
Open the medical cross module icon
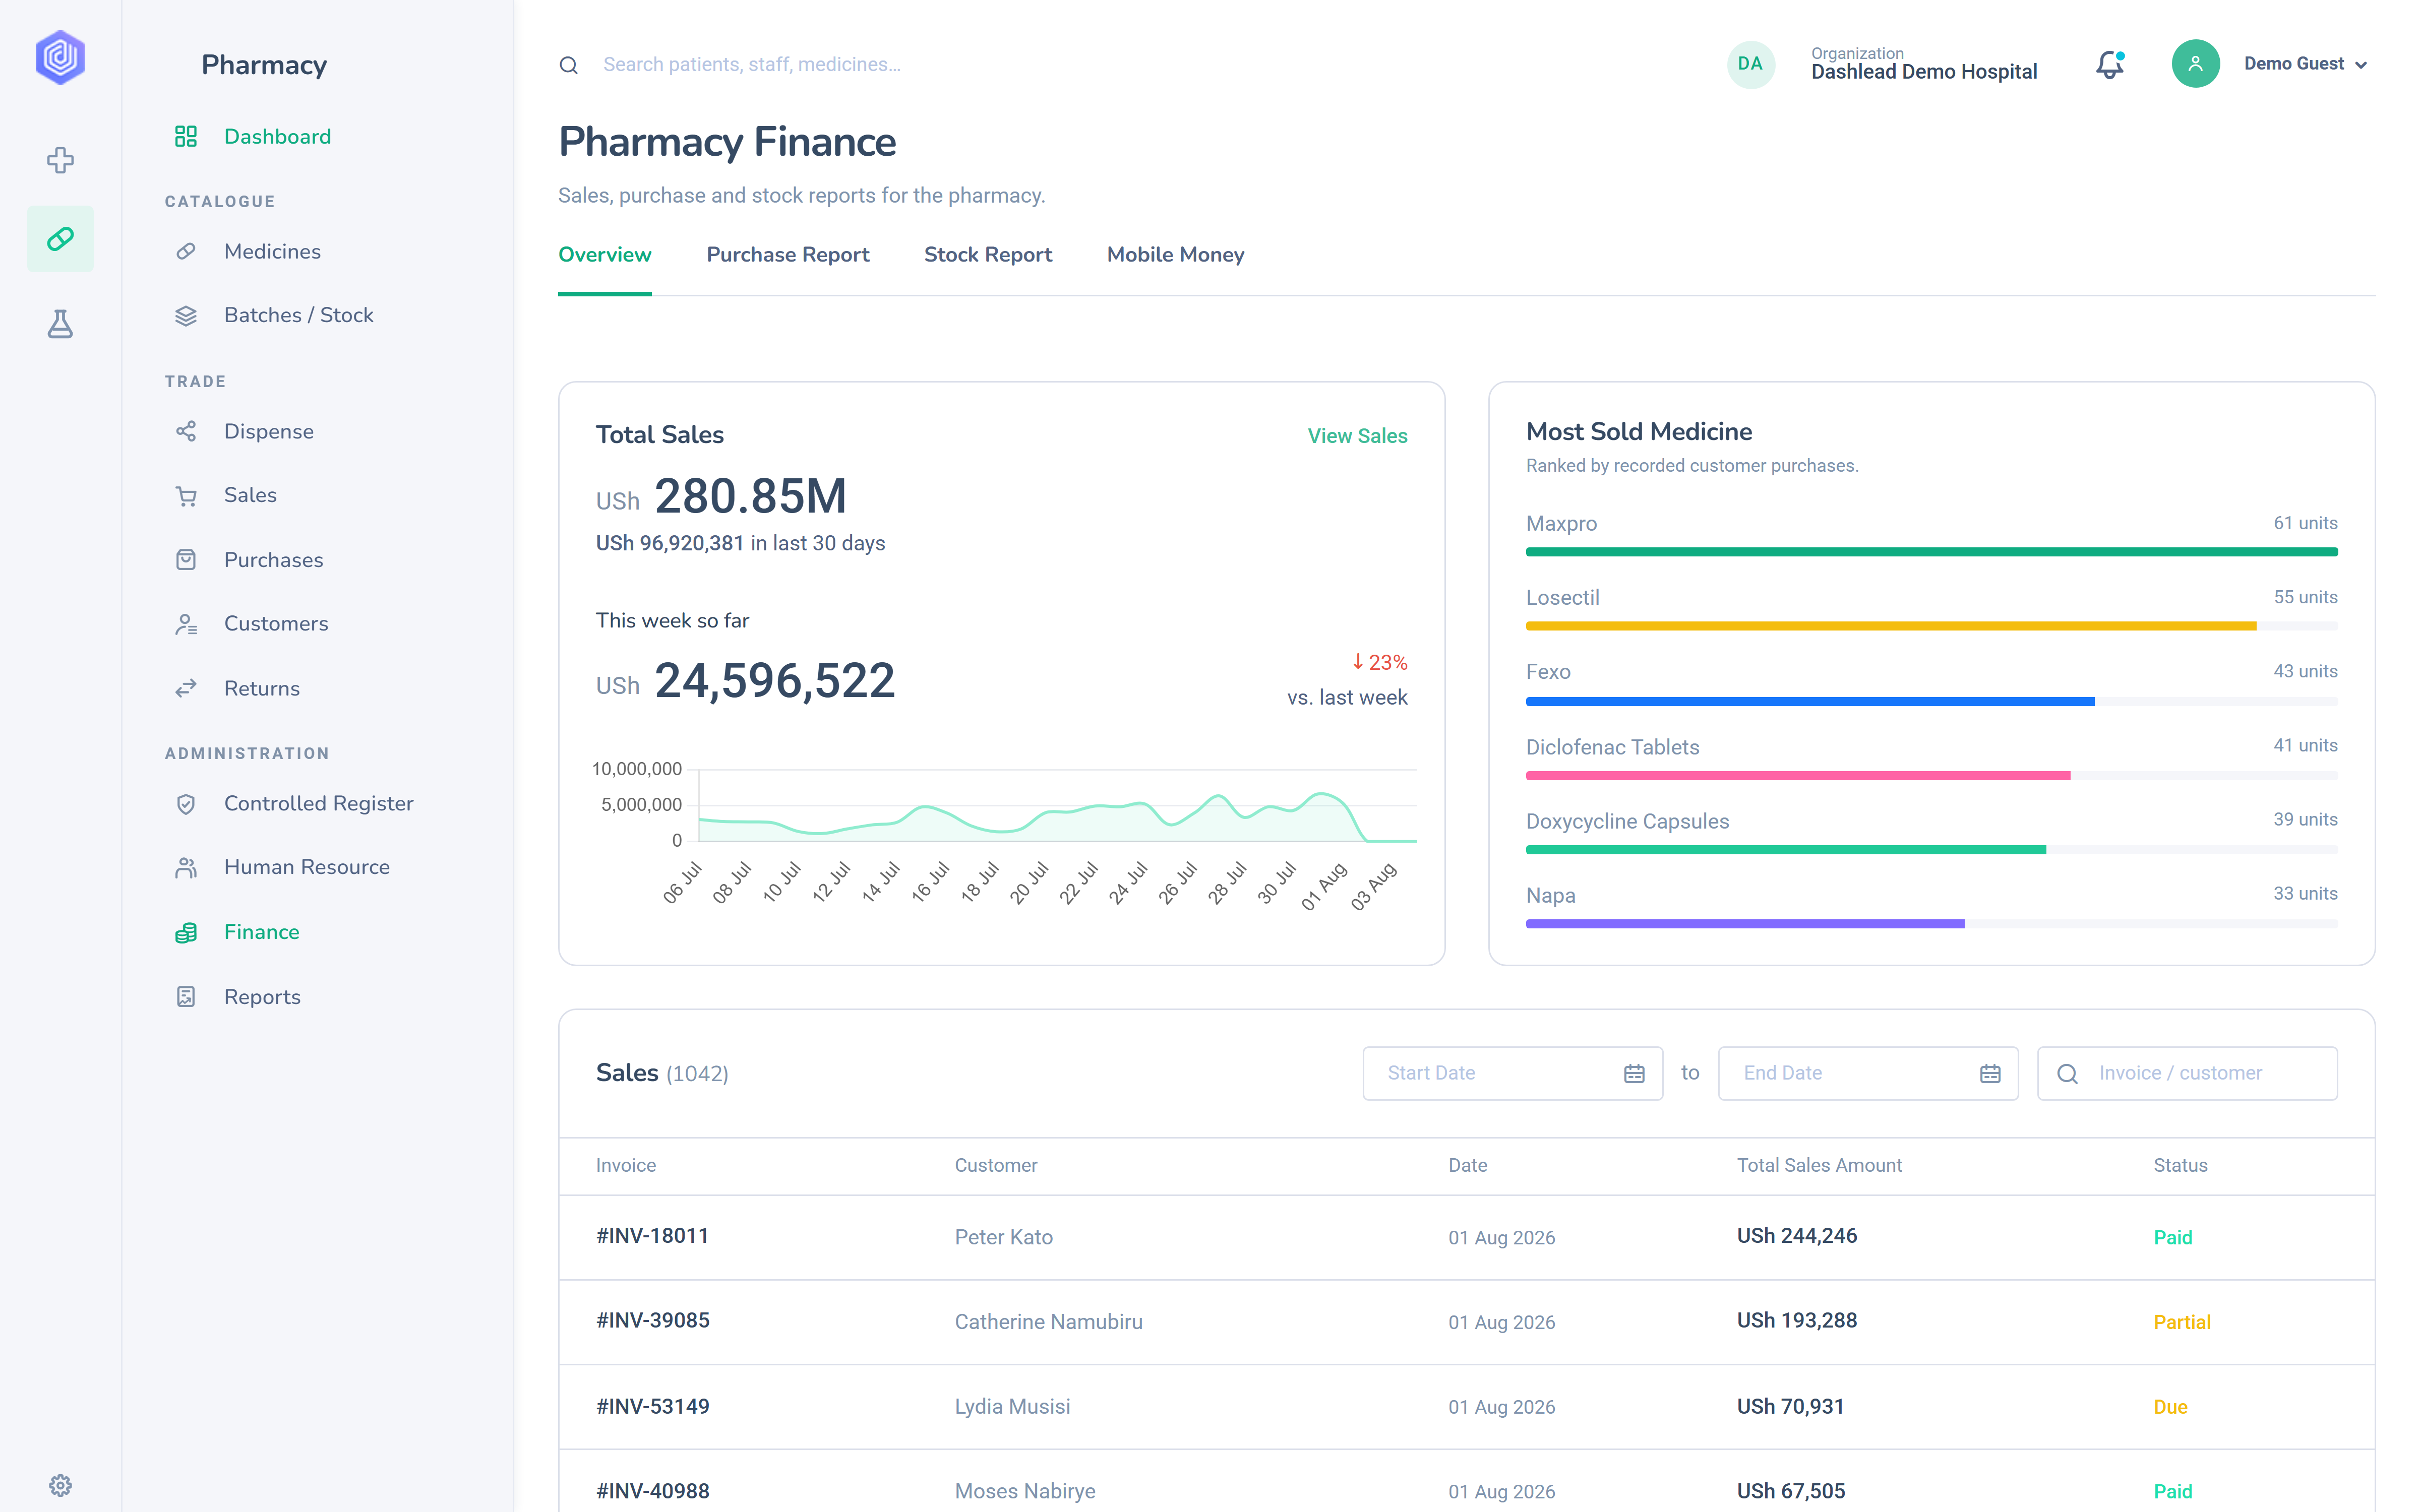point(60,160)
